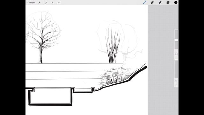Select the Eraser tool
204x115 pixels.
click(160, 3)
